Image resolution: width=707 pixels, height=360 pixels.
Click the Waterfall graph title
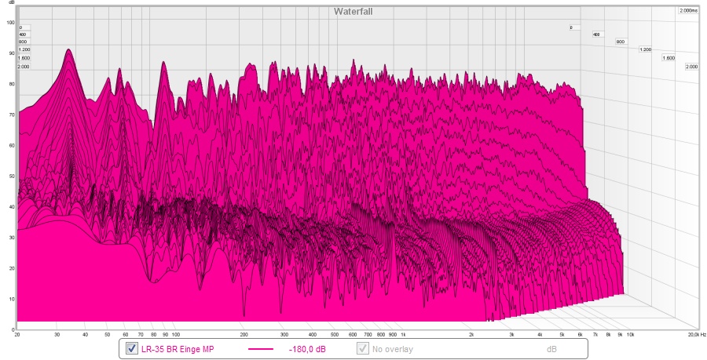pyautogui.click(x=353, y=11)
